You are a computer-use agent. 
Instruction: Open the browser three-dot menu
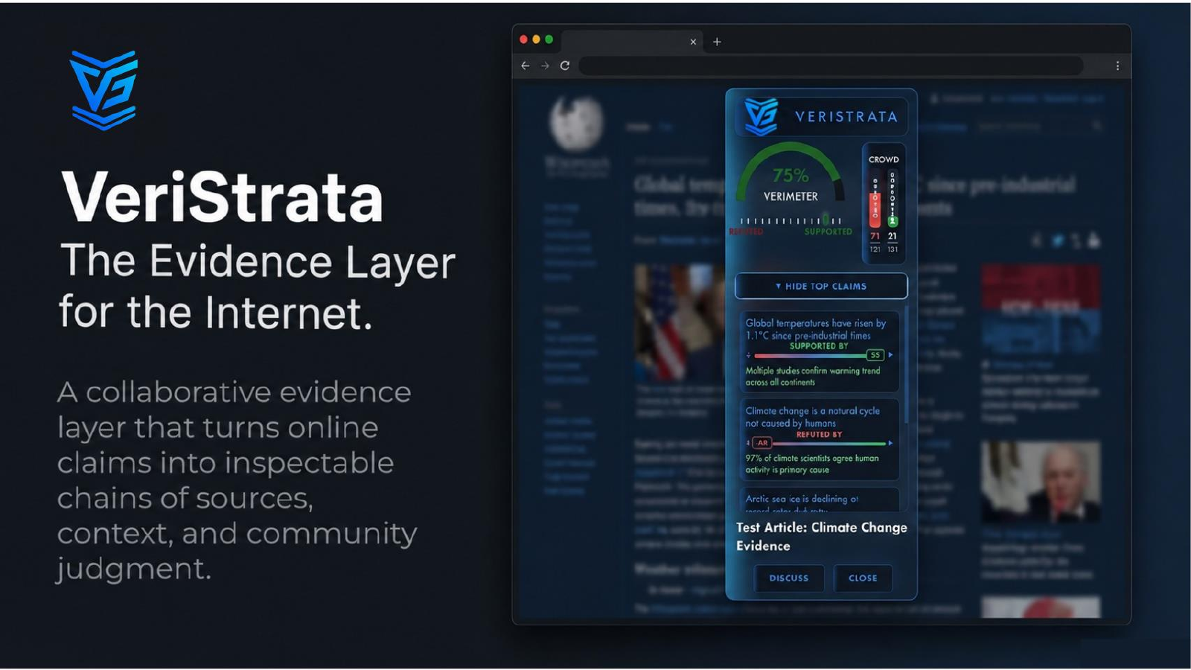coord(1117,66)
